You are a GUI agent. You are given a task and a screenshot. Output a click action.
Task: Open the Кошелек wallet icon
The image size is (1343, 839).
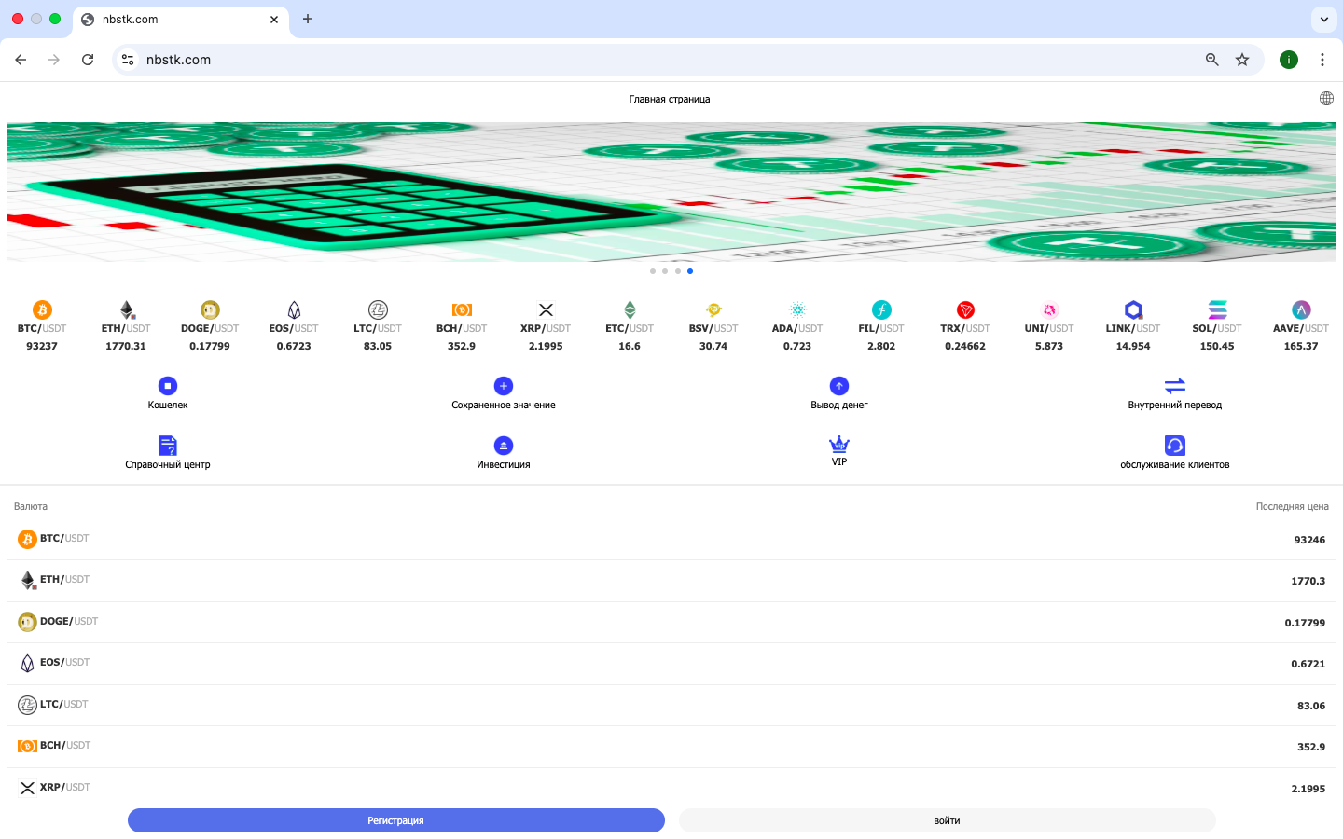168,386
